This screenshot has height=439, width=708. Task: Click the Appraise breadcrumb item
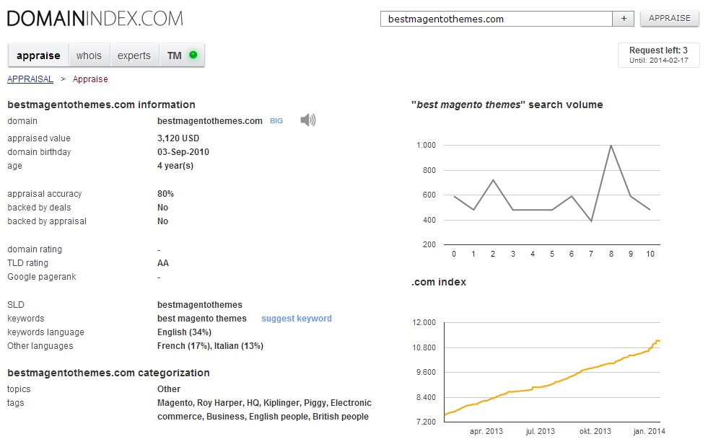(90, 79)
